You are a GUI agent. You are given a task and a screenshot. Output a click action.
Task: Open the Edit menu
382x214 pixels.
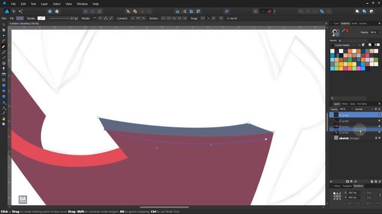pos(23,4)
